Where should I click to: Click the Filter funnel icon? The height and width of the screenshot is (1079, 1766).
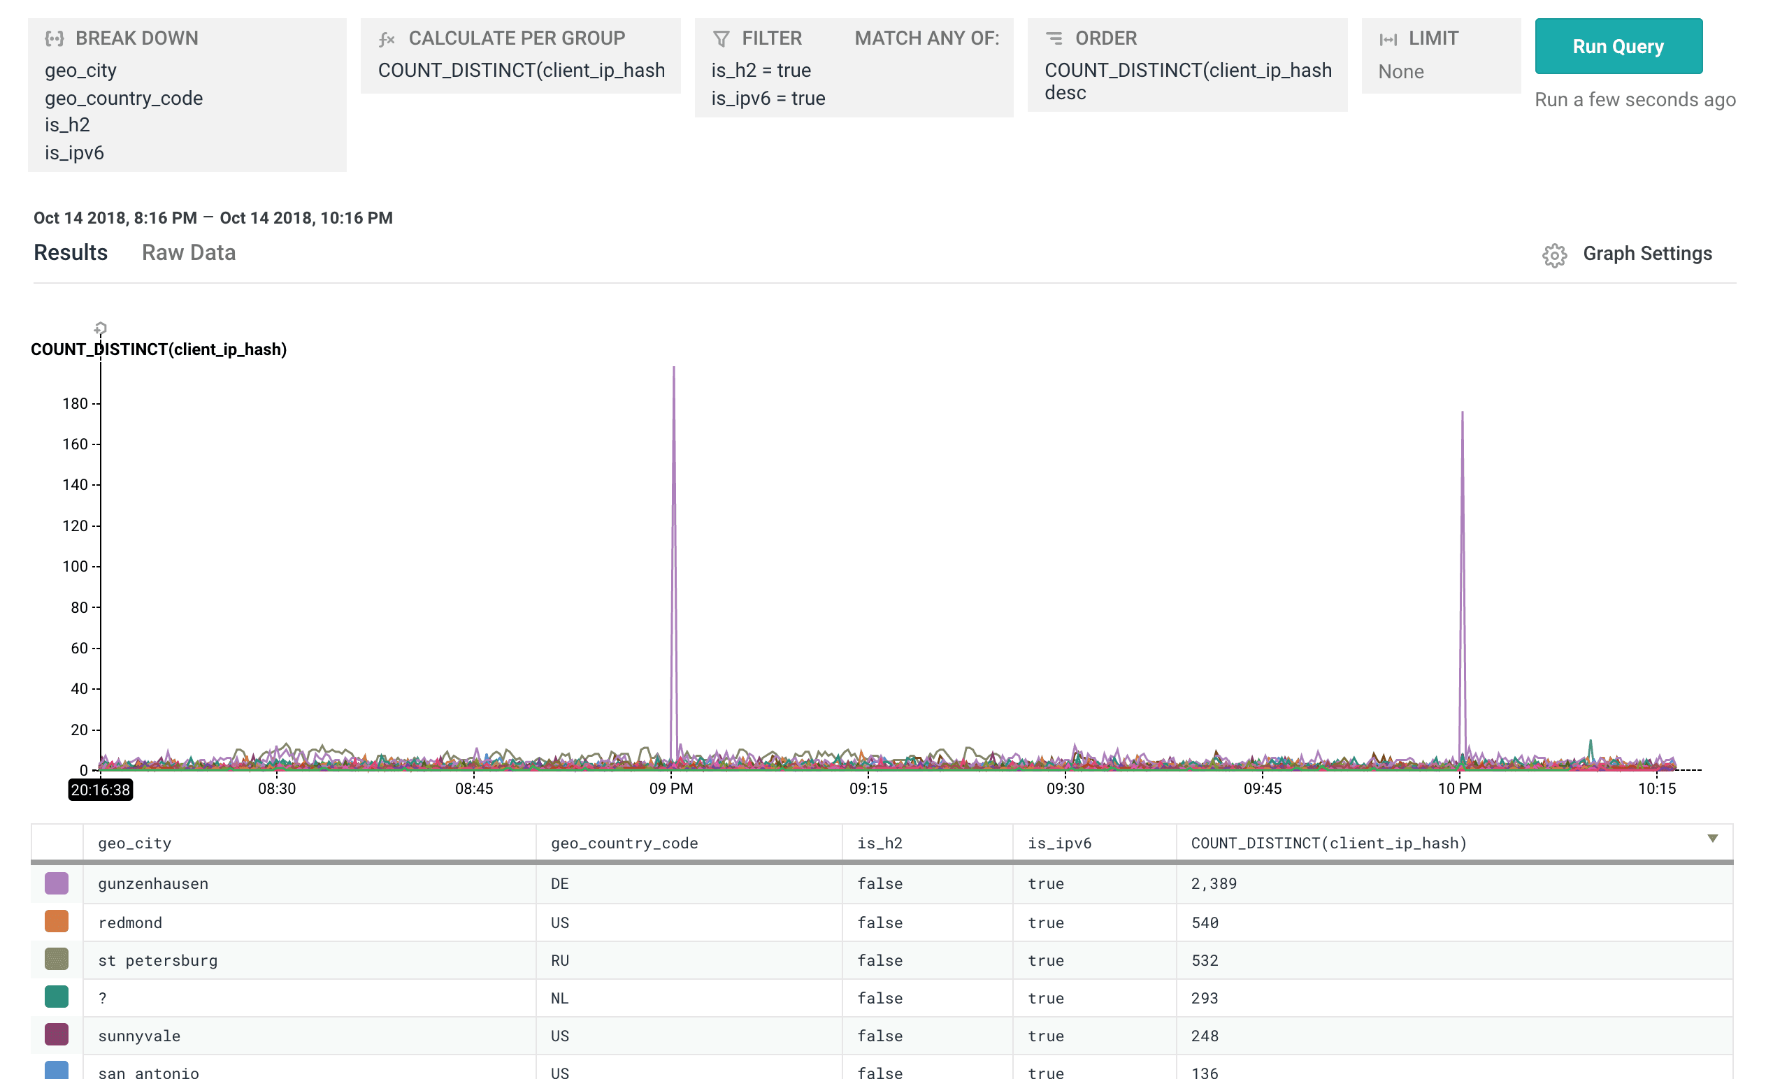click(721, 38)
